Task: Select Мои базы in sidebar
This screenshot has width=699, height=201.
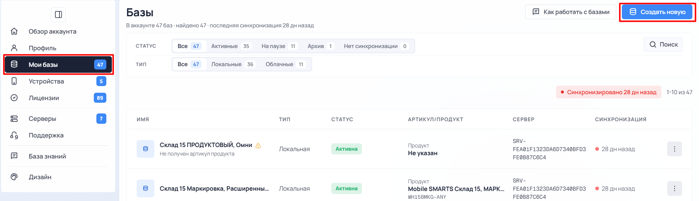Action: click(58, 65)
